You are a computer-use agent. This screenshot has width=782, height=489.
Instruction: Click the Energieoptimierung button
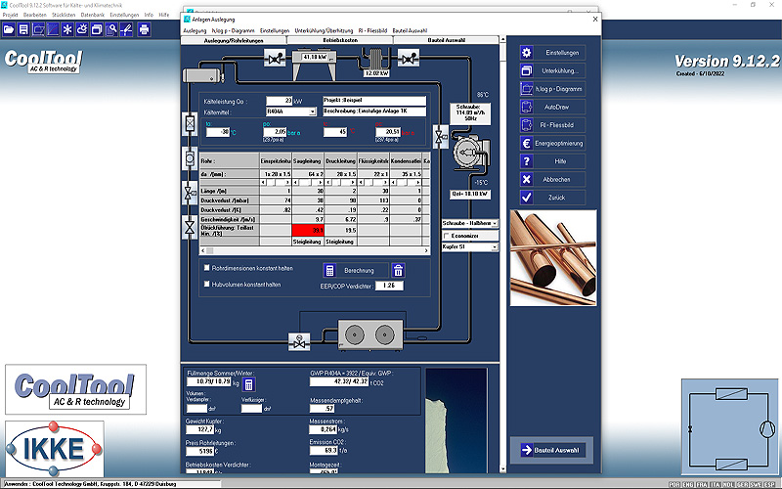552,144
